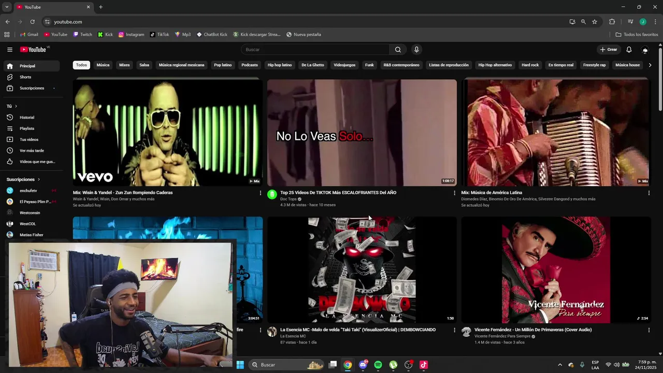Reload the page in Chrome
This screenshot has height=373, width=663.
click(32, 22)
